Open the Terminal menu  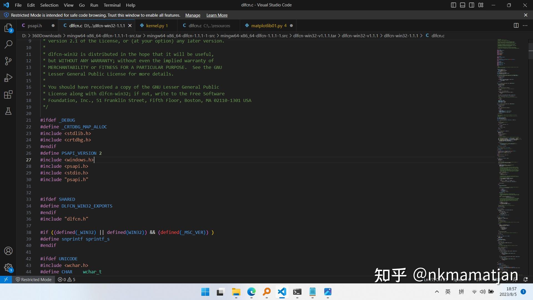pos(112,5)
